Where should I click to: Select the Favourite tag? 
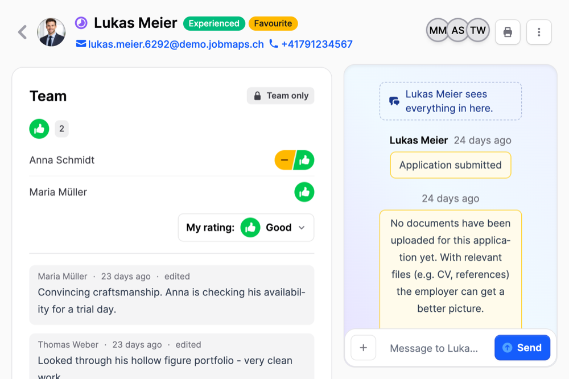pos(273,23)
